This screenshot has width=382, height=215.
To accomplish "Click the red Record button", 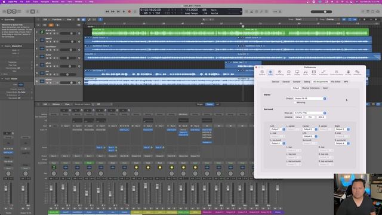I will tap(130, 11).
